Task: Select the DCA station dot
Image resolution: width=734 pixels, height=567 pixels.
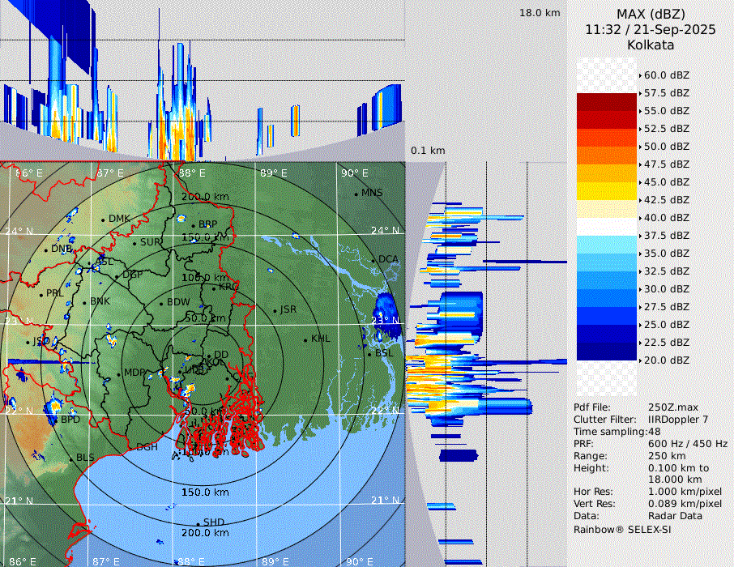Action: 373,260
